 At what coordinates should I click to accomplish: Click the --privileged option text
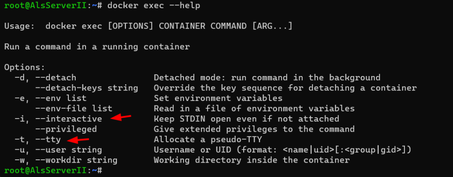[66, 129]
